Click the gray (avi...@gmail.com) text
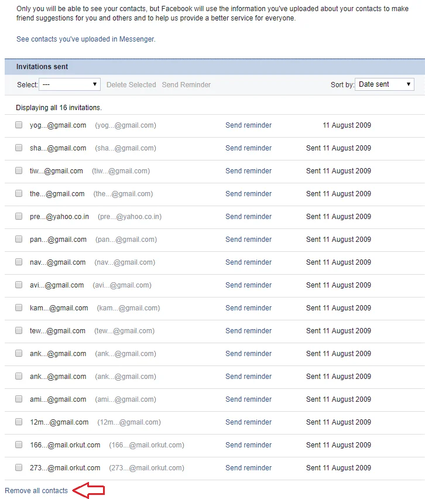425x499 pixels. 122,285
